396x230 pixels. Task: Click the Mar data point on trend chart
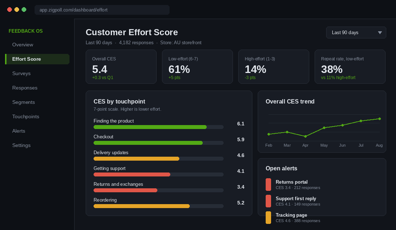[287, 132]
